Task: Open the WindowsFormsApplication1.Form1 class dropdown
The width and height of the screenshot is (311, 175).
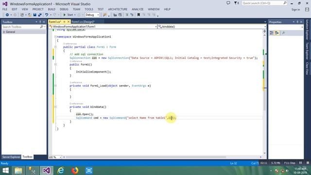Action: [x=103, y=27]
